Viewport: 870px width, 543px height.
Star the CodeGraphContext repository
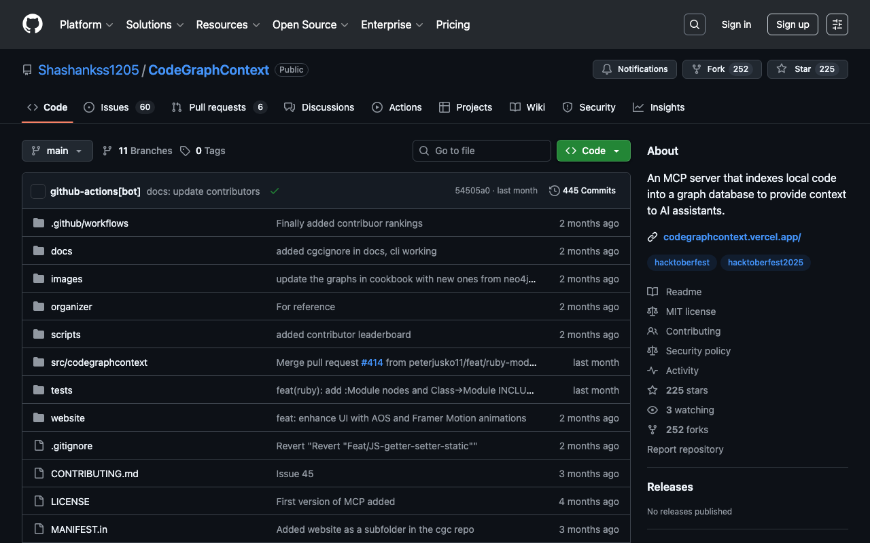807,69
